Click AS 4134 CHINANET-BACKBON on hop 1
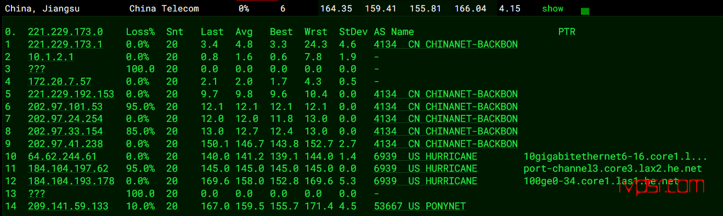The height and width of the screenshot is (216, 723). point(446,44)
